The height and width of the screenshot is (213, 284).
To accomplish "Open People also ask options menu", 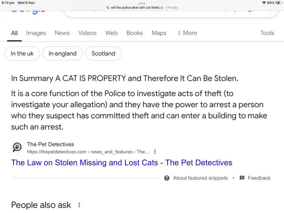I will tap(79, 205).
